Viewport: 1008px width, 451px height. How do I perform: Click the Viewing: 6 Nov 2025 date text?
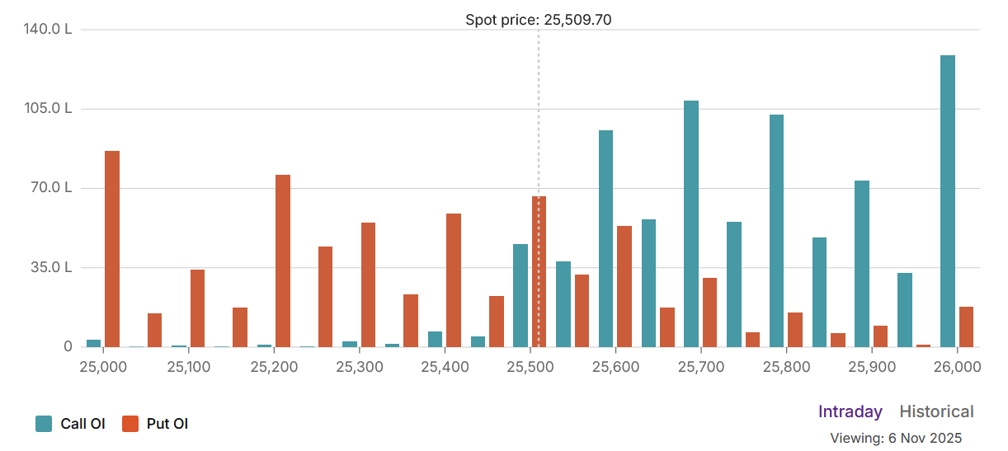[896, 438]
